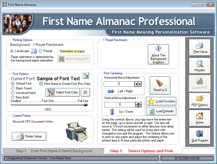Click the Home button label
217x164 pixels.
click(200, 122)
